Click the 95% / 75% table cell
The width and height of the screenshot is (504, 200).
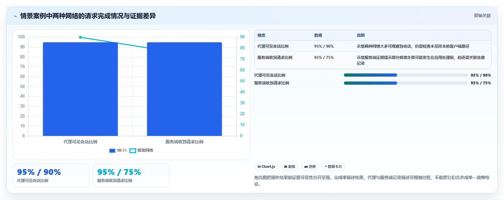324,58
